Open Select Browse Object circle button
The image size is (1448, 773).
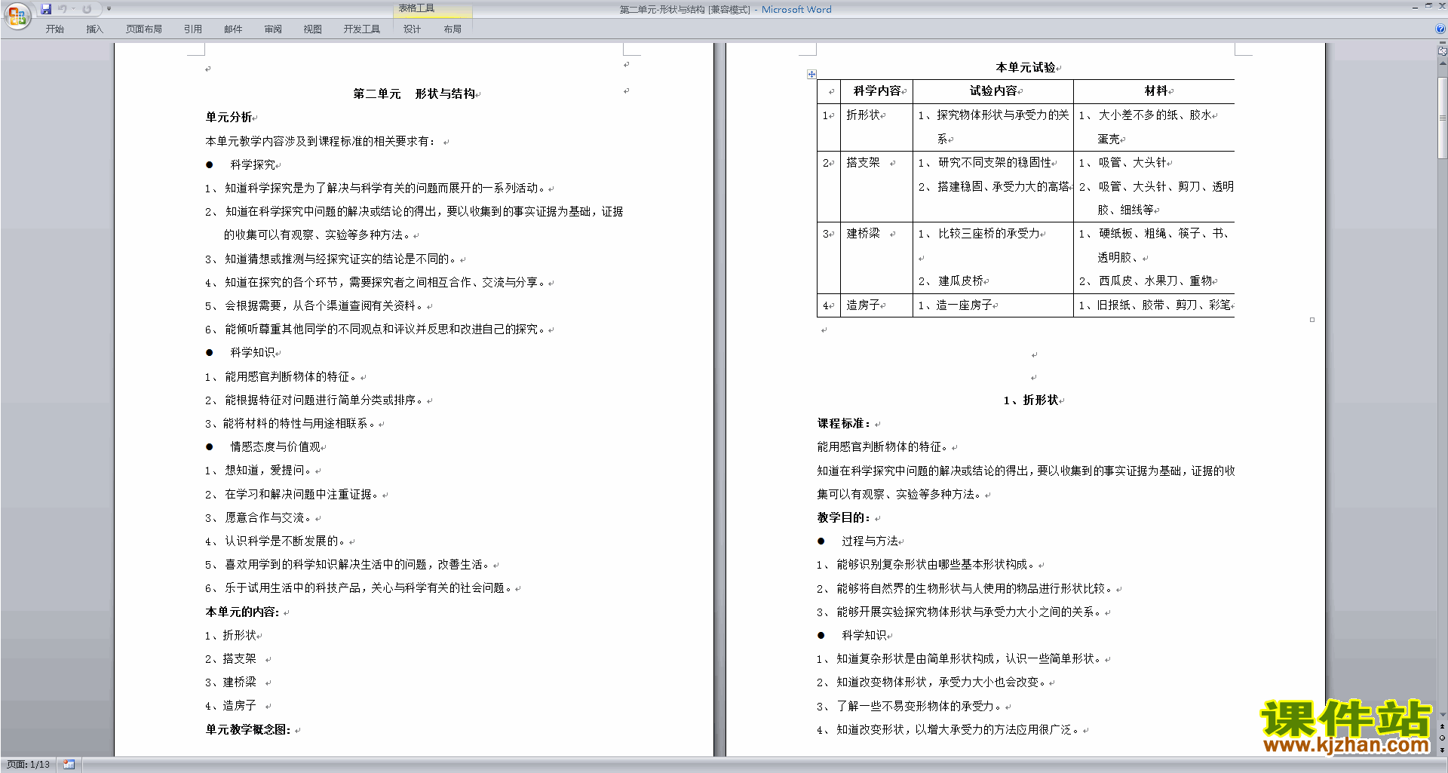(1442, 738)
